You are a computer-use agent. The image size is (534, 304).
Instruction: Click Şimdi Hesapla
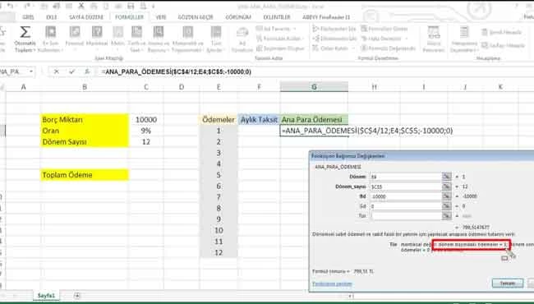coord(501,32)
